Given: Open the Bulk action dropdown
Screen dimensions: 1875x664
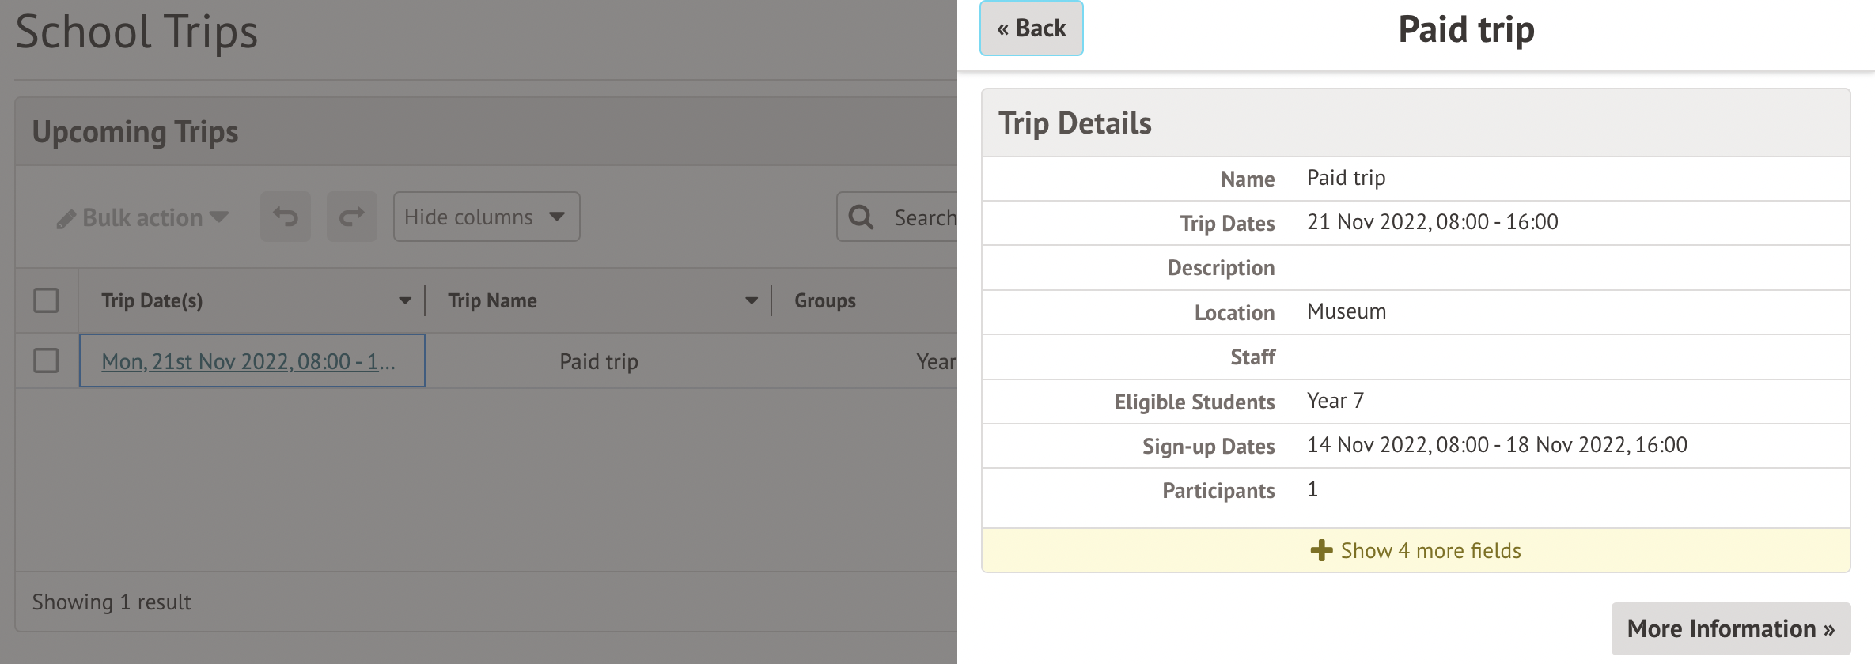Looking at the screenshot, I should pyautogui.click(x=143, y=217).
